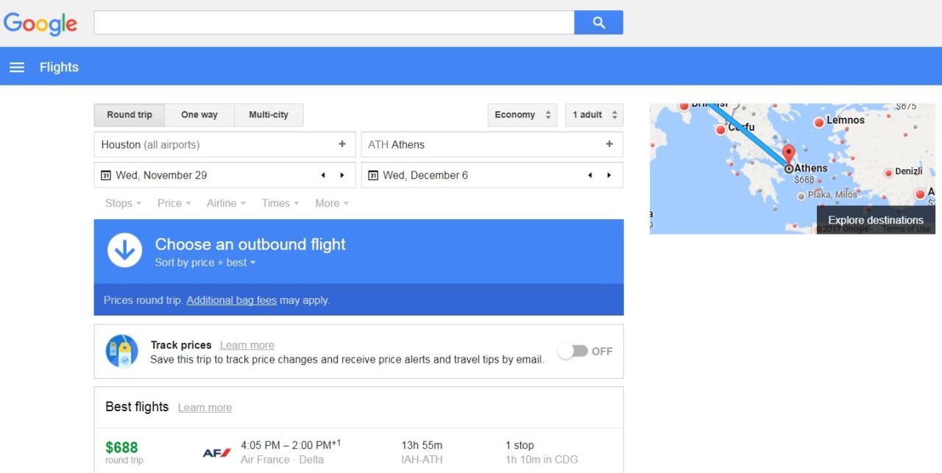The image size is (942, 473).
Task: Toggle Track prices switch on
Action: [573, 352]
